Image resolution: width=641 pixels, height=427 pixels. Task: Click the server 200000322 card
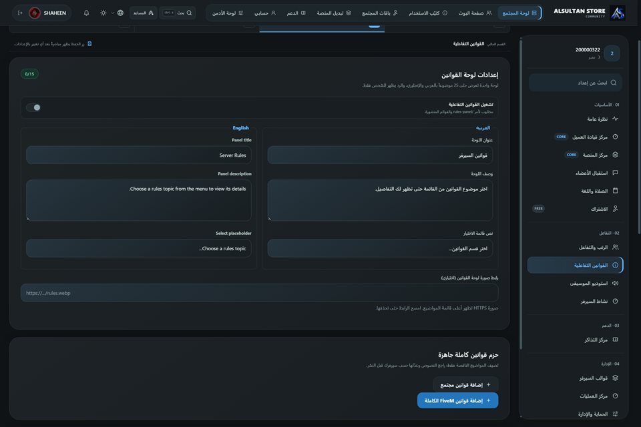pos(574,53)
